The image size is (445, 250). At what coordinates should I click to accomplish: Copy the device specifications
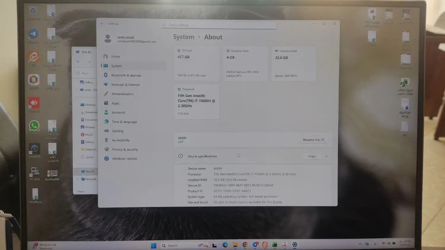[312, 156]
